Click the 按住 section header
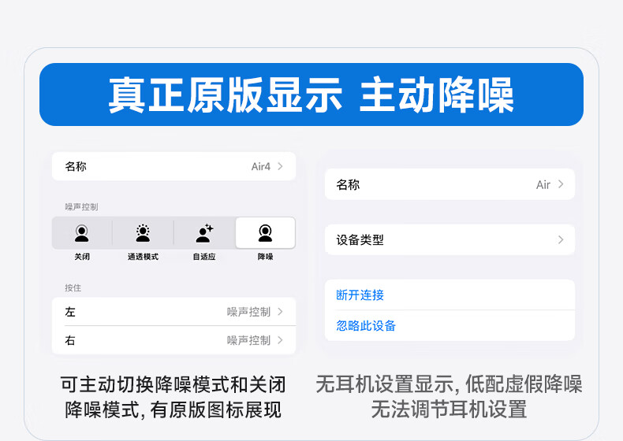Screen dimensions: 623x441 73,287
